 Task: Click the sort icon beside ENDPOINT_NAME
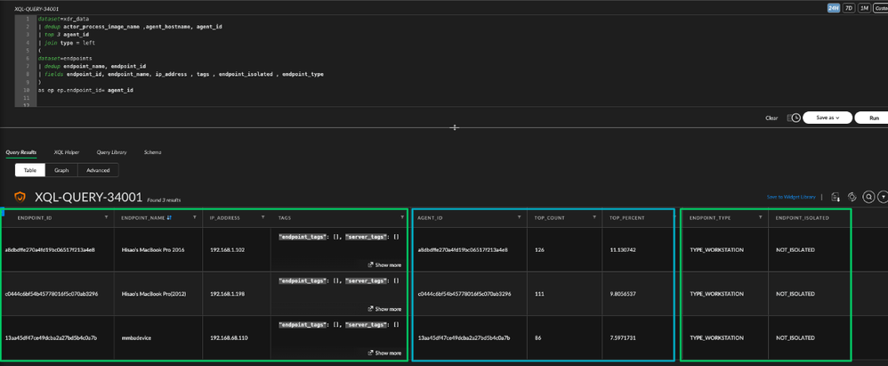click(x=169, y=217)
